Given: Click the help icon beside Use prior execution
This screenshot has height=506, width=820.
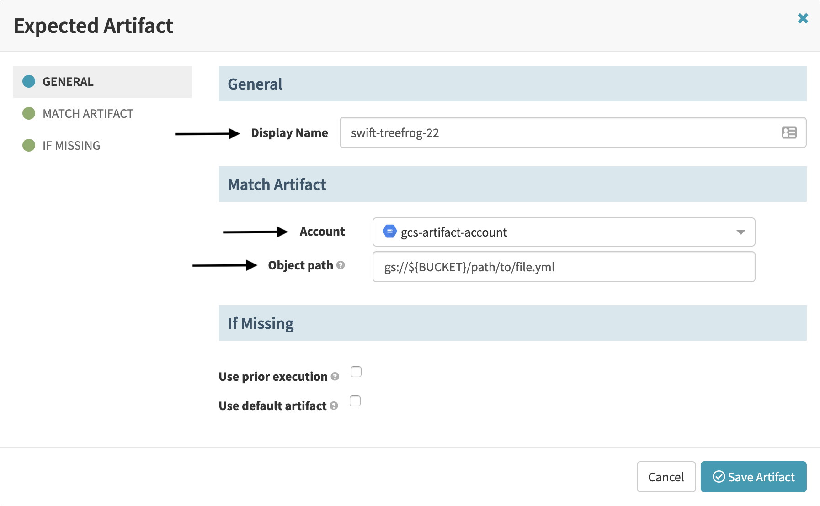Looking at the screenshot, I should 335,377.
